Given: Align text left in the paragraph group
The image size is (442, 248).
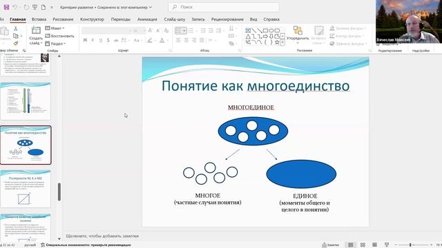Looking at the screenshot, I should click(178, 41).
